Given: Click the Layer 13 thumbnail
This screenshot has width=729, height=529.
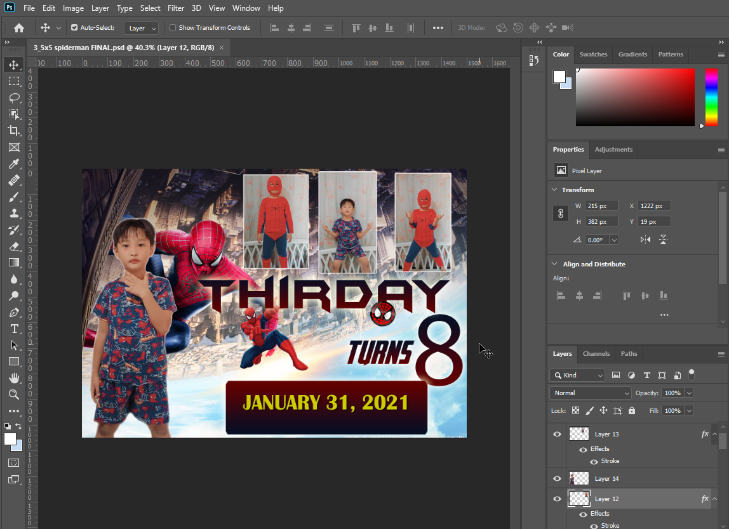Looking at the screenshot, I should point(578,434).
